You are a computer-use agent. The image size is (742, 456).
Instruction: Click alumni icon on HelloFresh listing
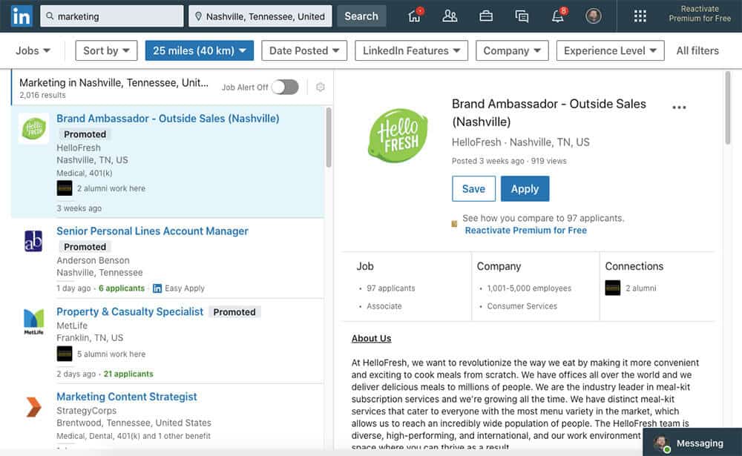(65, 188)
